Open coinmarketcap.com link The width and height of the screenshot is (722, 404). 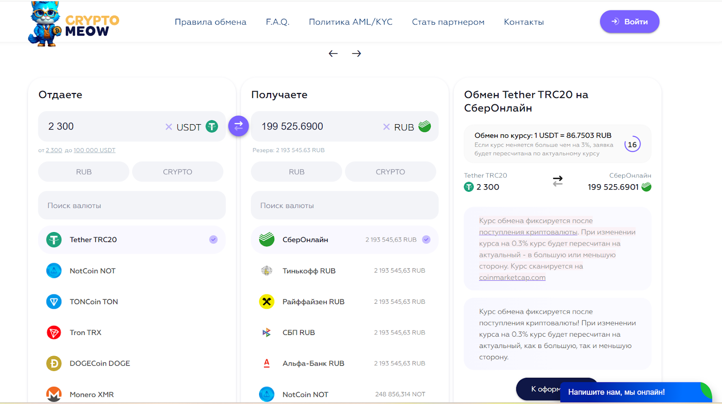click(512, 278)
